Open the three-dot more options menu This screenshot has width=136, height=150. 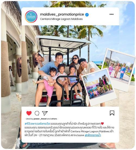pyautogui.click(x=112, y=14)
